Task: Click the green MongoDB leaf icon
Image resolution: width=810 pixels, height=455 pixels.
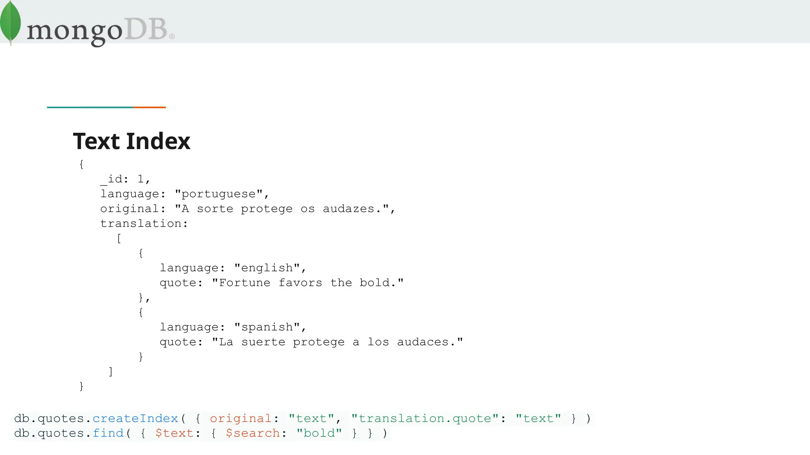Action: (x=10, y=23)
